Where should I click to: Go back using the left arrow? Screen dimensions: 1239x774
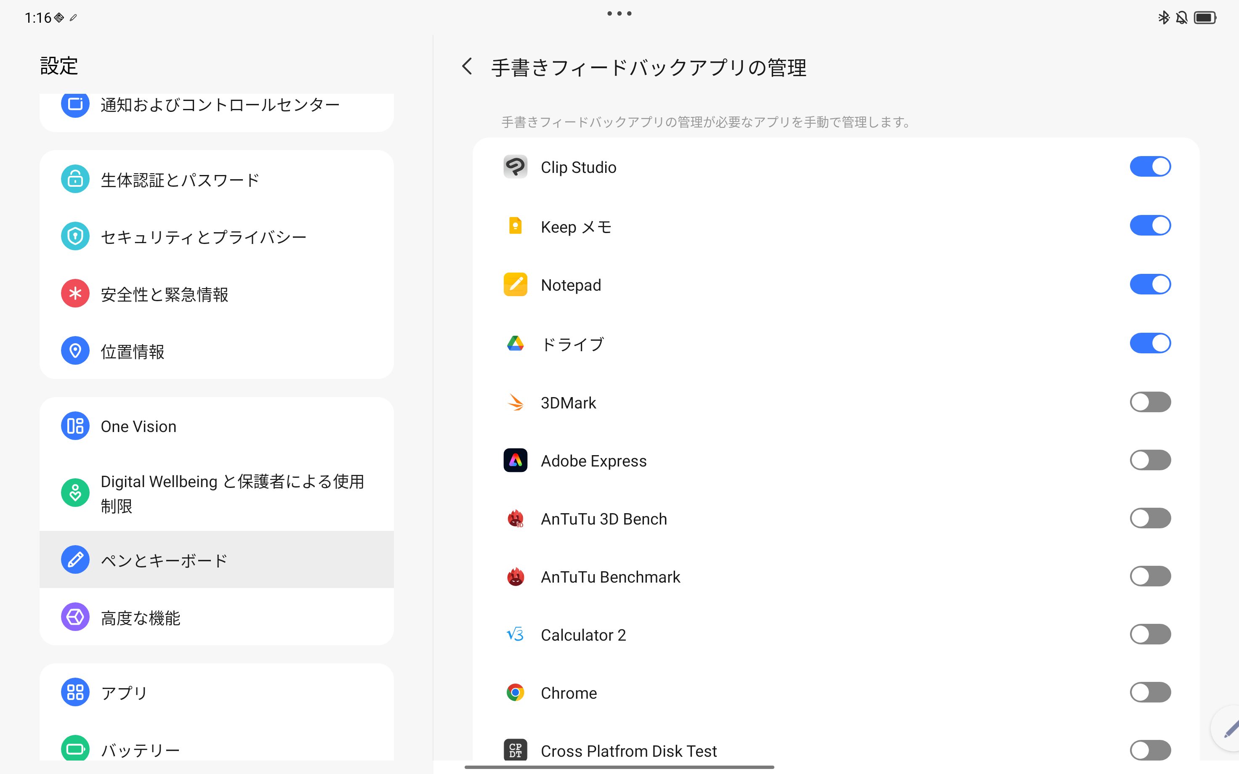(467, 66)
